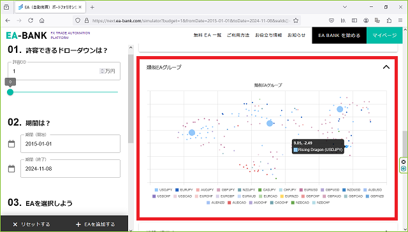
Task: Toggle NZDUSD legend entry
Action: click(351, 190)
